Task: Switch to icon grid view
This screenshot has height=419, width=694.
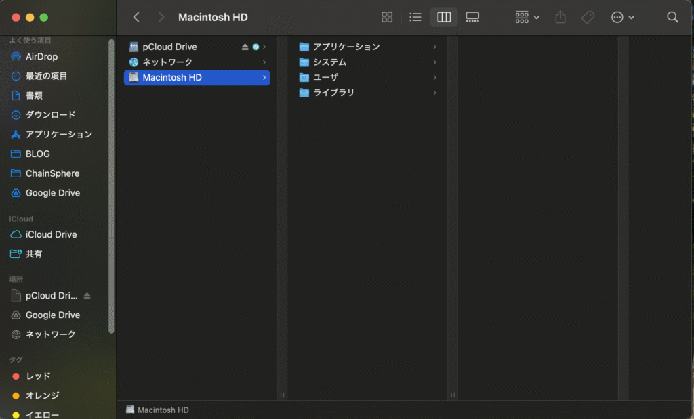Action: tap(387, 17)
